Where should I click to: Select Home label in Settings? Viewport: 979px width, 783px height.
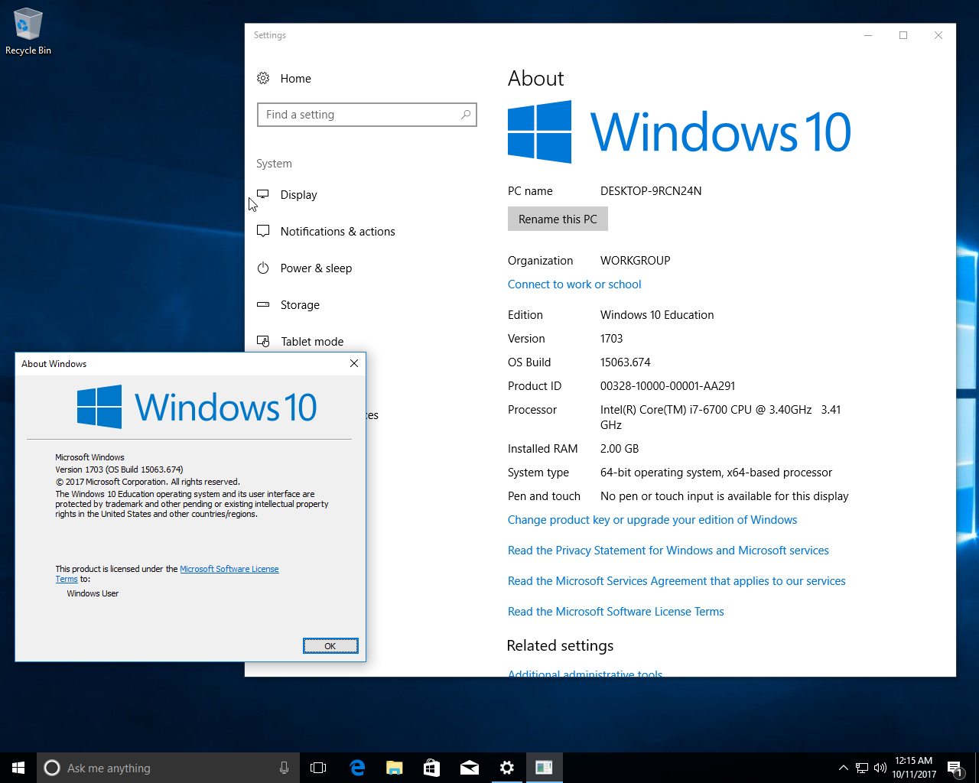pyautogui.click(x=295, y=79)
